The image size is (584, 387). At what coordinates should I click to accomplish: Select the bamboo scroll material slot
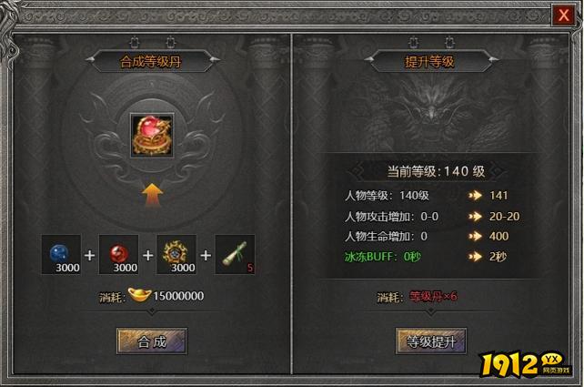pyautogui.click(x=235, y=254)
